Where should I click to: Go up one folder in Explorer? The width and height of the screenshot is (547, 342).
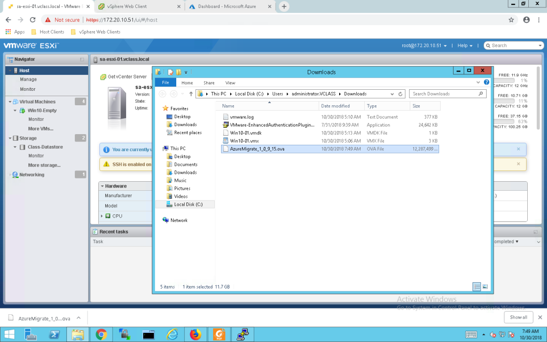coord(191,94)
